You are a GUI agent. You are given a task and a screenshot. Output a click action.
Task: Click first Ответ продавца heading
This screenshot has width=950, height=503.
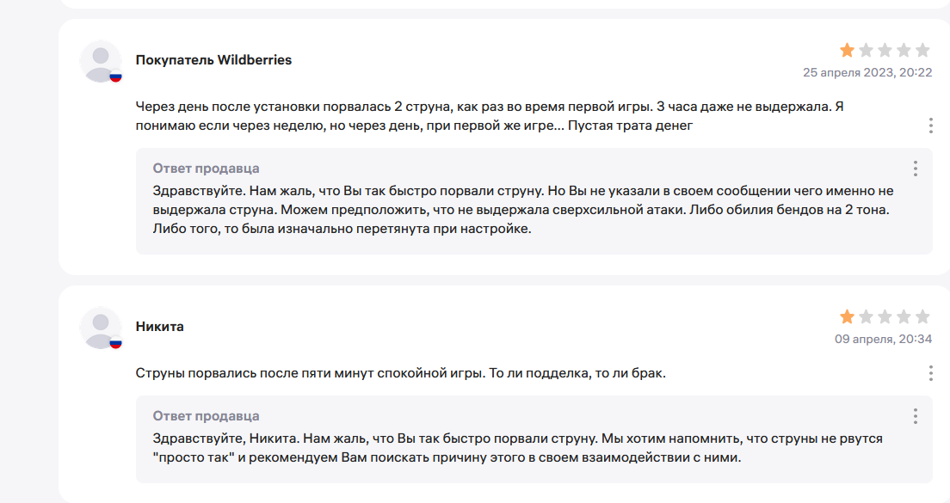206,169
